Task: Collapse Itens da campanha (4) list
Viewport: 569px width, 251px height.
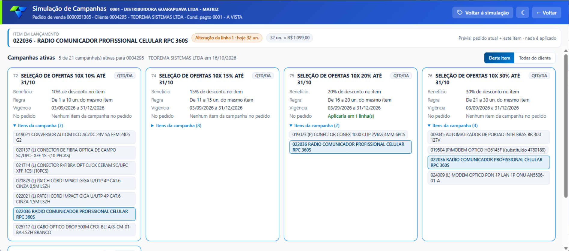Action: click(453, 125)
